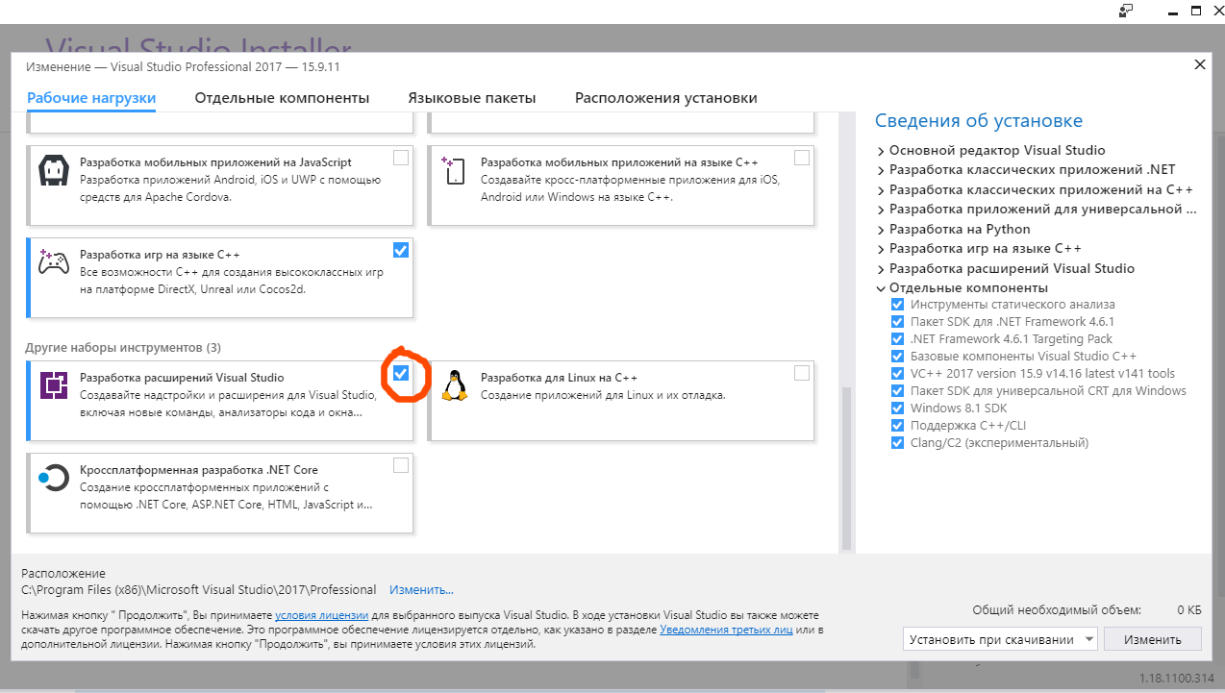Uncheck 'Clang/C2 (экспериментальный)' component

tap(897, 442)
